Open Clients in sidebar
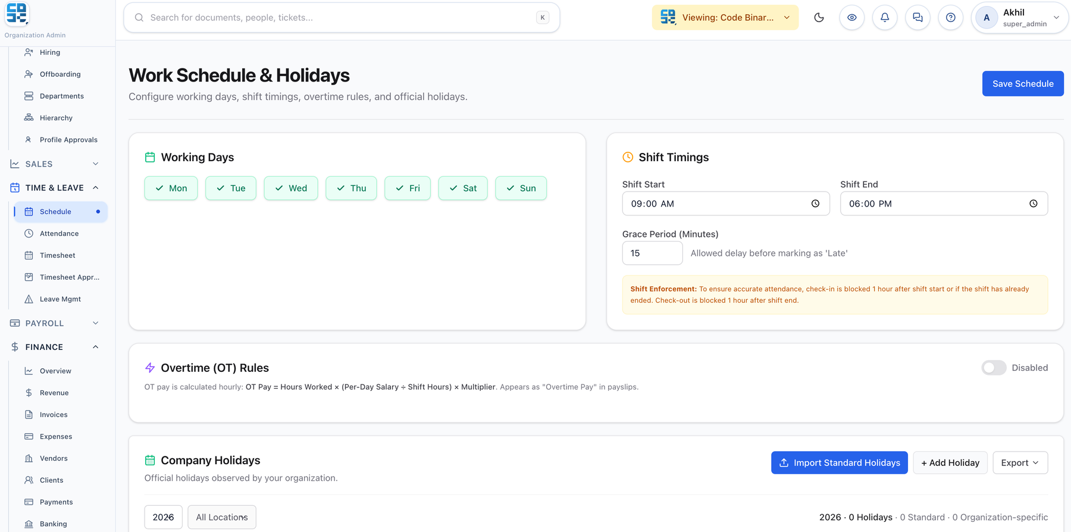The height and width of the screenshot is (532, 1071). [x=52, y=480]
